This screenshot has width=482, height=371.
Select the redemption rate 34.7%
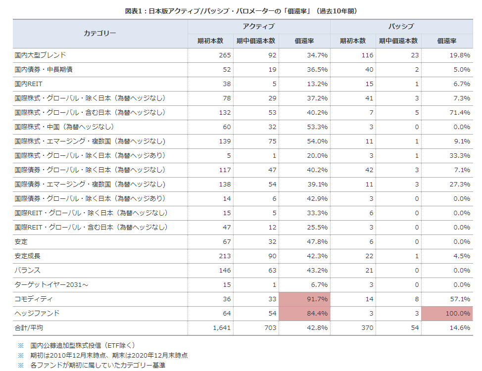tap(317, 55)
